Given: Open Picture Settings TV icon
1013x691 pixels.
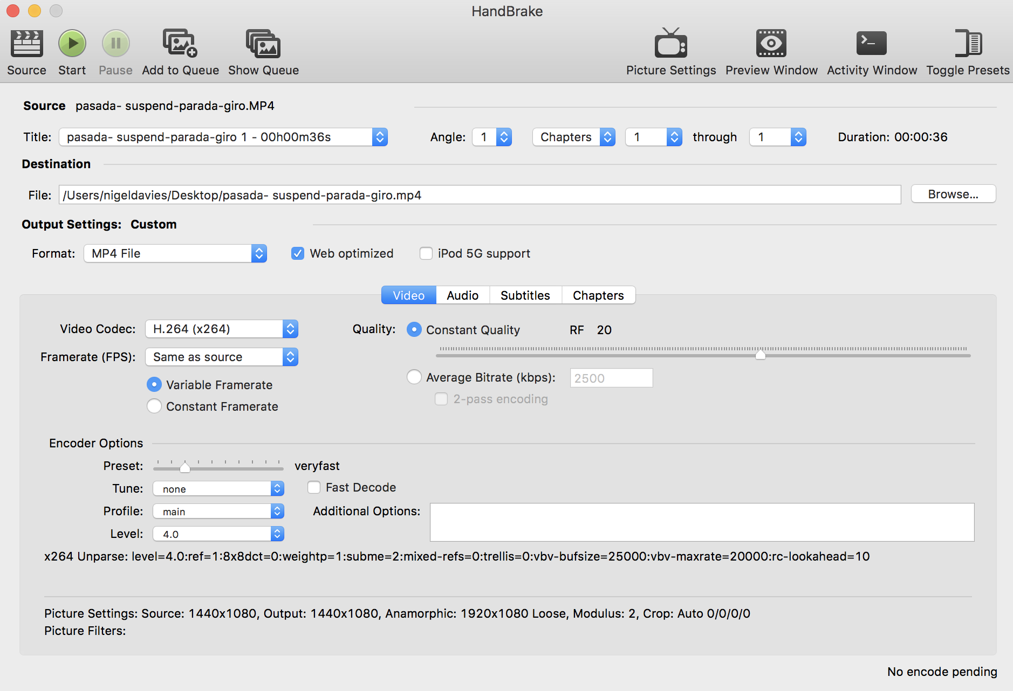Looking at the screenshot, I should tap(670, 43).
